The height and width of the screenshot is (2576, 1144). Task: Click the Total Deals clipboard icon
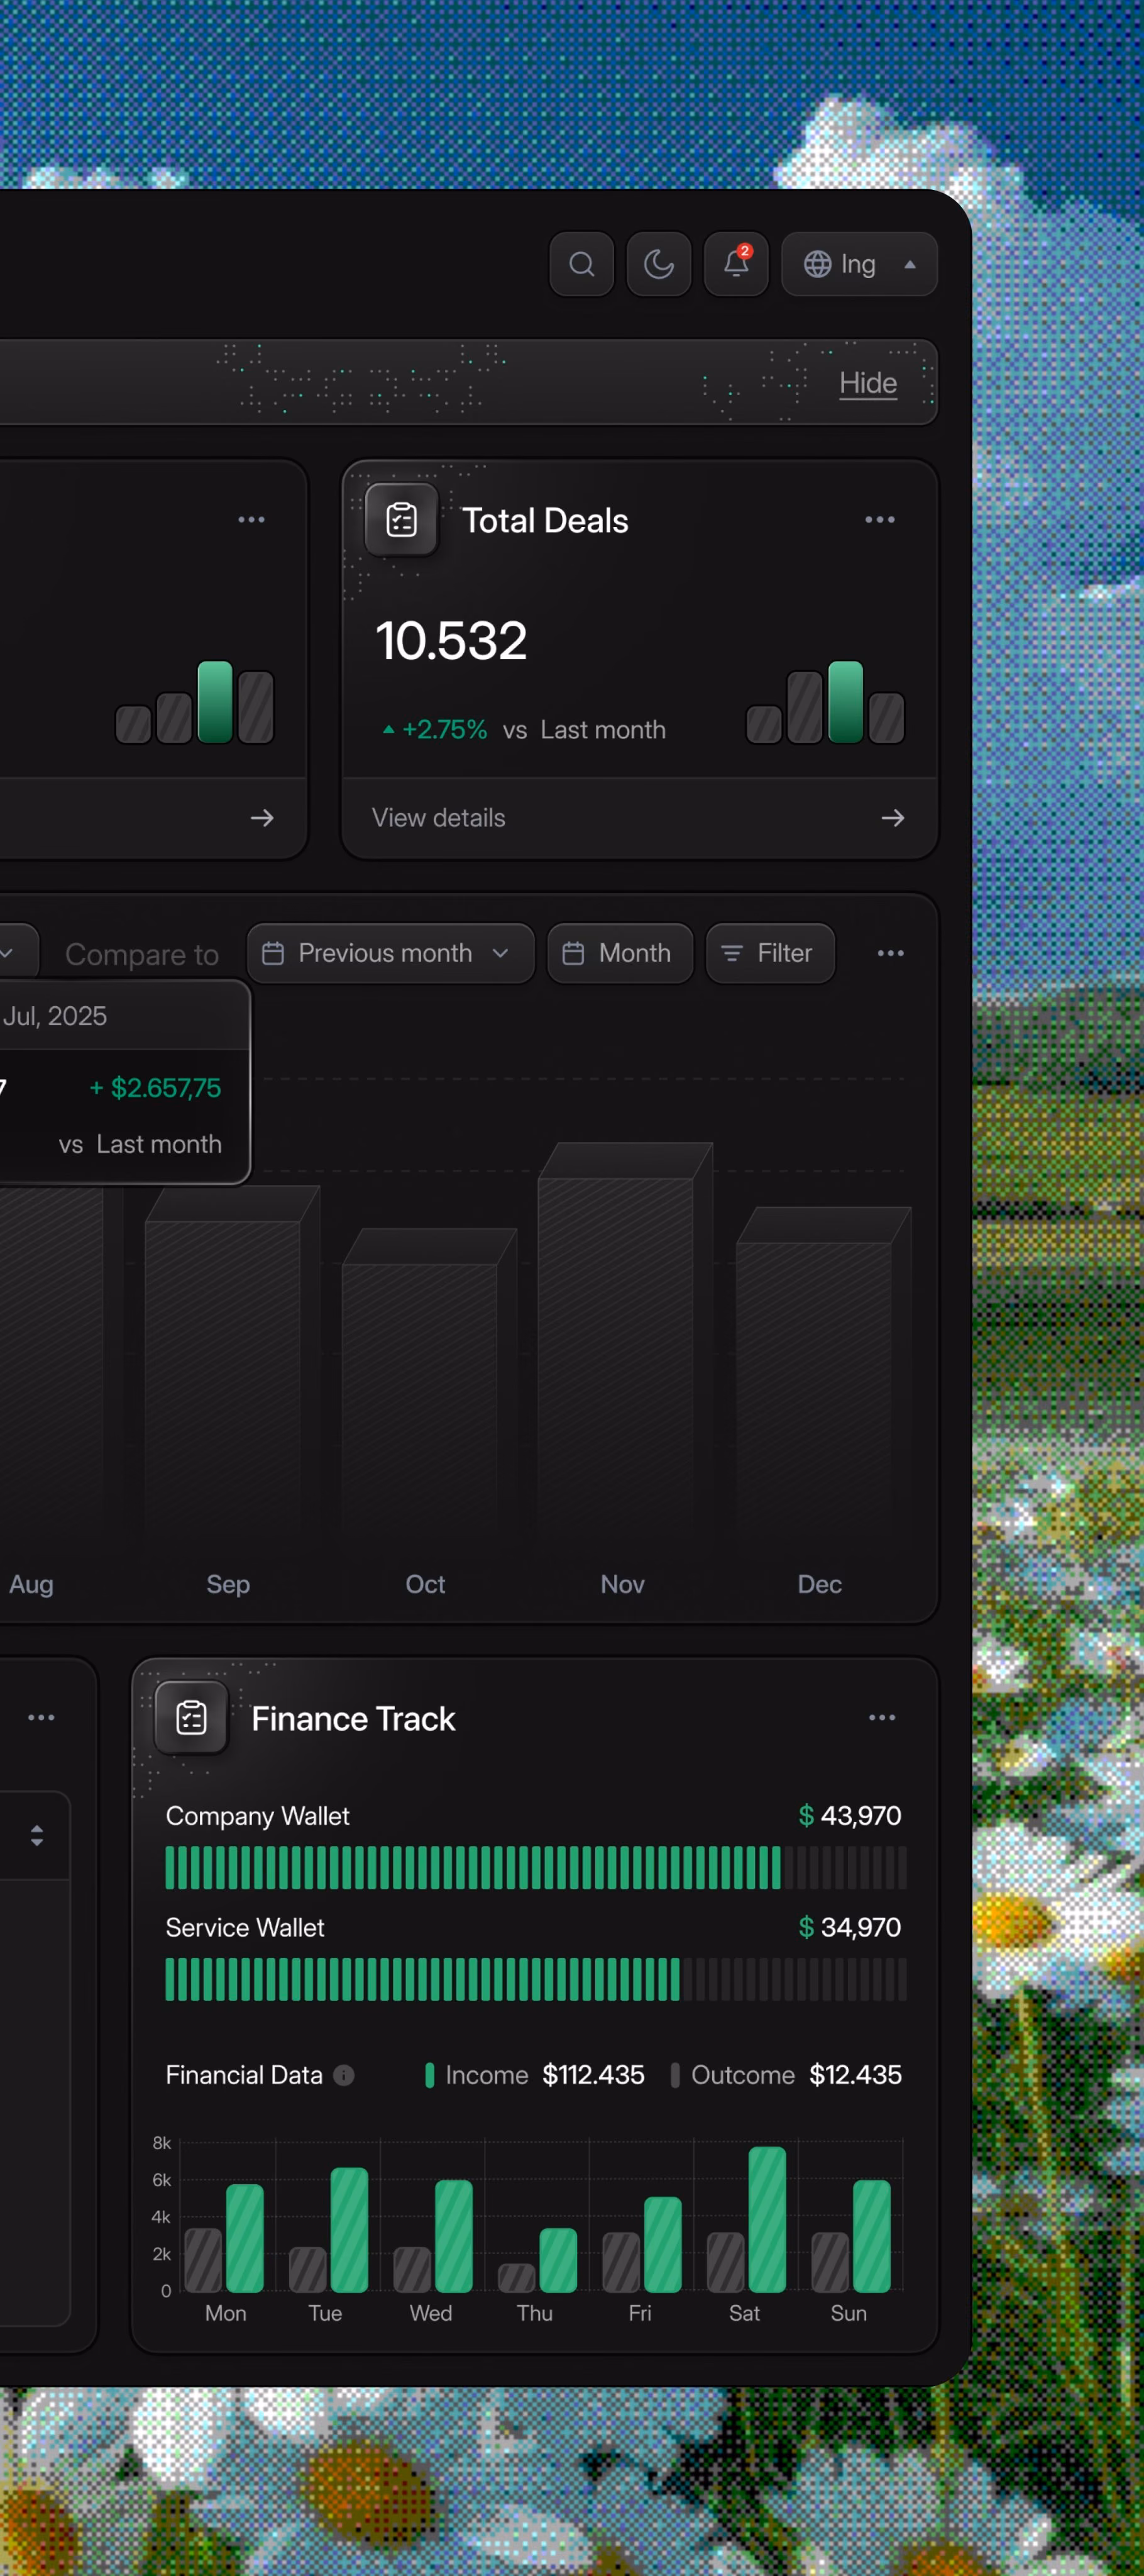(402, 520)
